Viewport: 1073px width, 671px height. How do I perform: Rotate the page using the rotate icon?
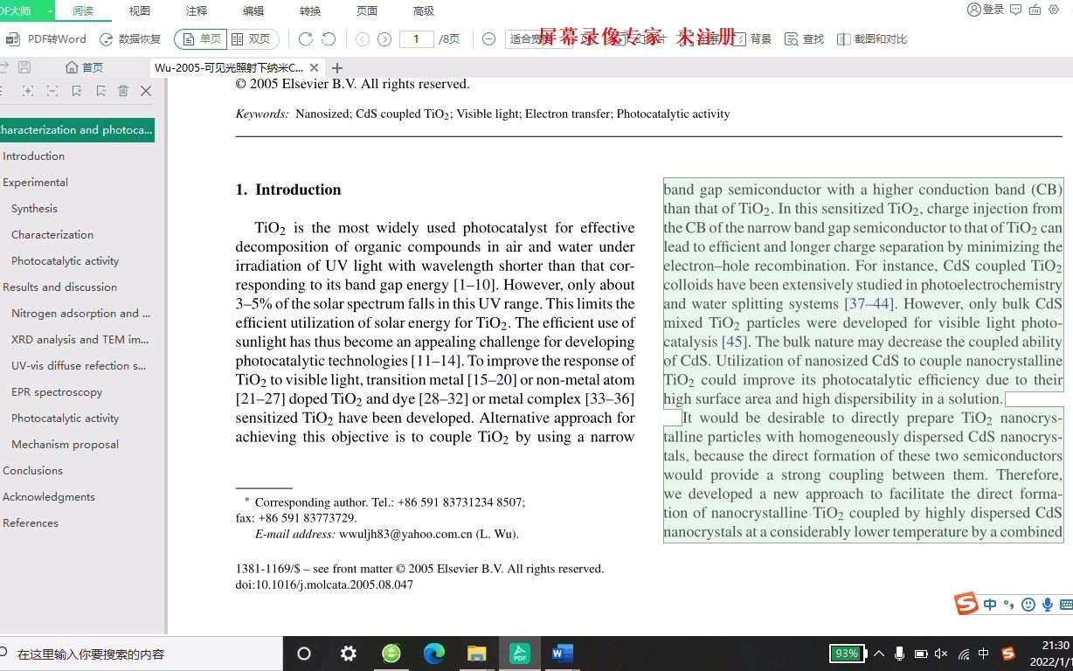(x=305, y=38)
